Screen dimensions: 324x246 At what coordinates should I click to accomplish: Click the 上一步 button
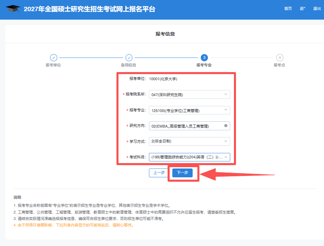(158, 173)
